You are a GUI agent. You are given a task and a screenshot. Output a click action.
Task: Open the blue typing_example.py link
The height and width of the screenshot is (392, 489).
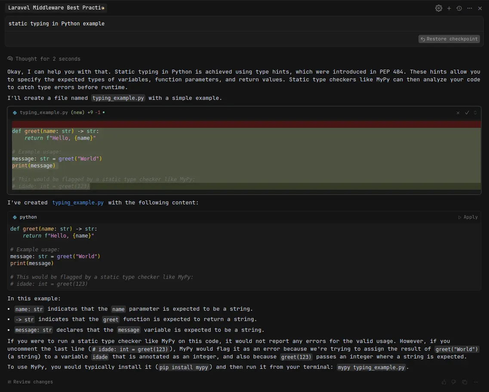click(78, 203)
